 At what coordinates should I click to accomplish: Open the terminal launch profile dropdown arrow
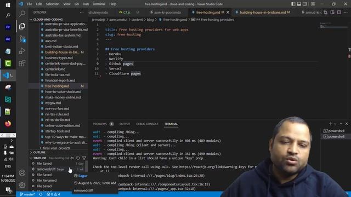pyautogui.click(x=335, y=124)
